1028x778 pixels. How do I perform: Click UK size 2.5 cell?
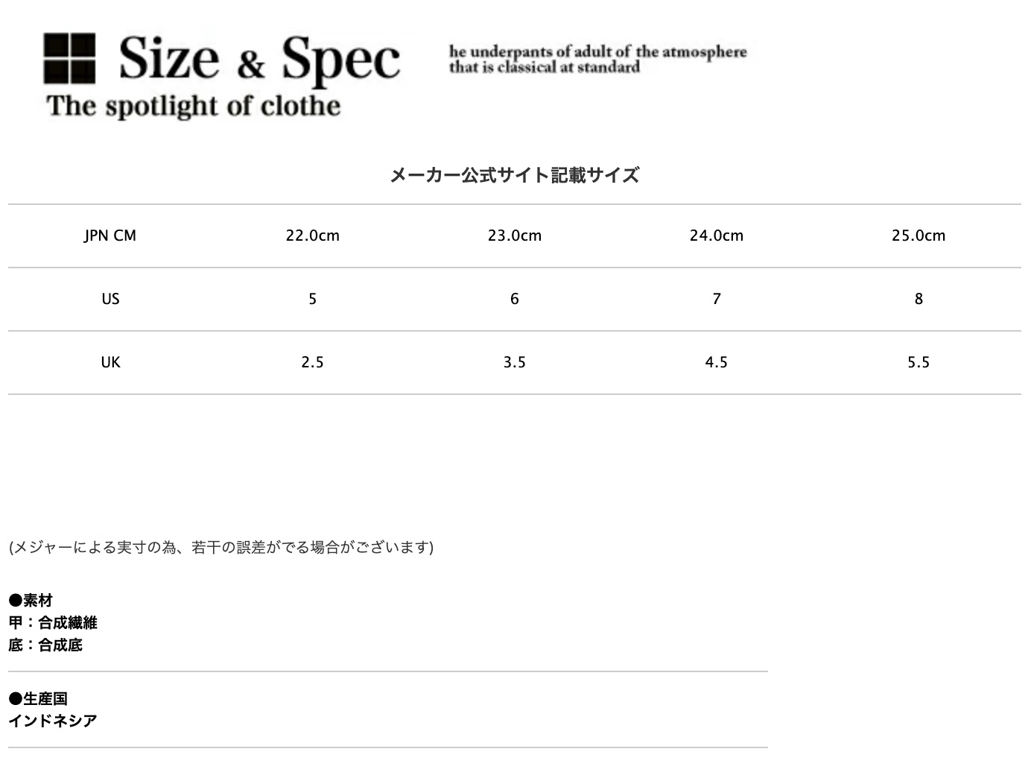pos(313,362)
